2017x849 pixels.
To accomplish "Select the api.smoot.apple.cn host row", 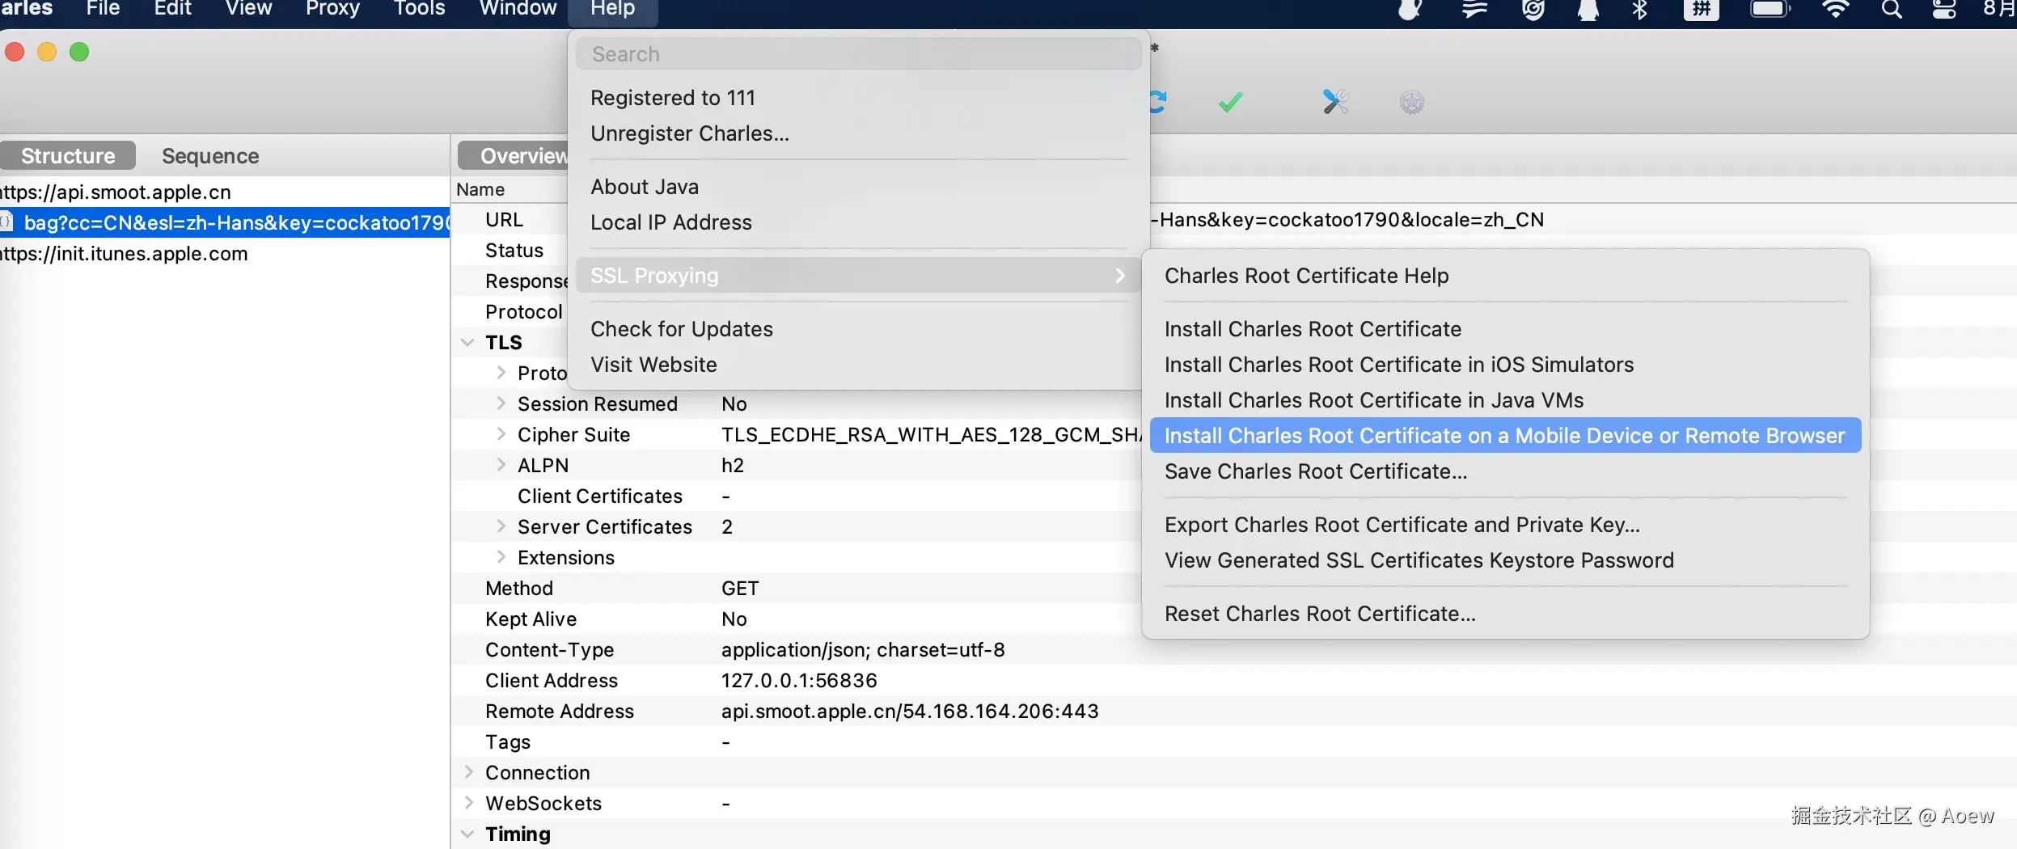I will (225, 192).
